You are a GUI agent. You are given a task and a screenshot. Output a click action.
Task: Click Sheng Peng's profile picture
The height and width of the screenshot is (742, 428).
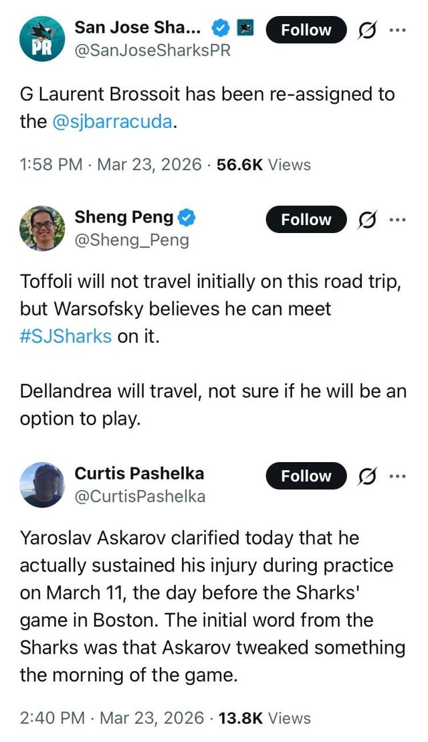tap(42, 228)
